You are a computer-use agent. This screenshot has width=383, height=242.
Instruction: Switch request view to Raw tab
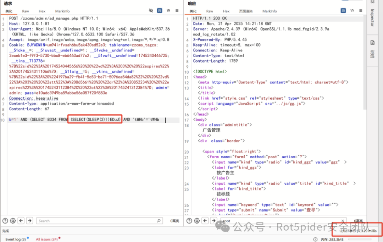coord(26,11)
